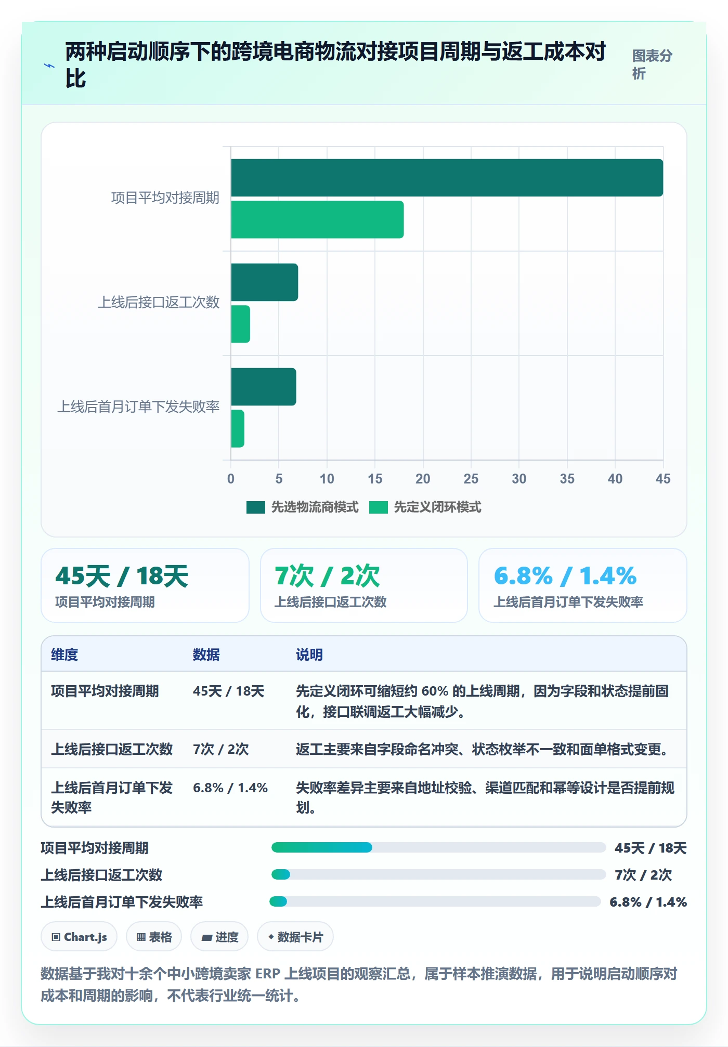The image size is (728, 1047).
Task: Click dark bar for 上线后接口返工次数
Action: 265,282
